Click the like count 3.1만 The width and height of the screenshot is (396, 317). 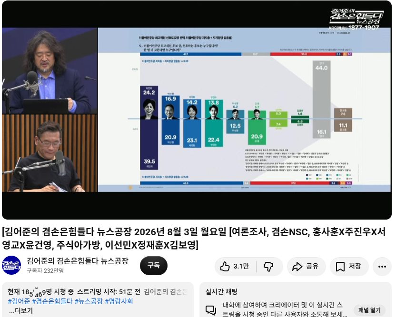click(241, 266)
